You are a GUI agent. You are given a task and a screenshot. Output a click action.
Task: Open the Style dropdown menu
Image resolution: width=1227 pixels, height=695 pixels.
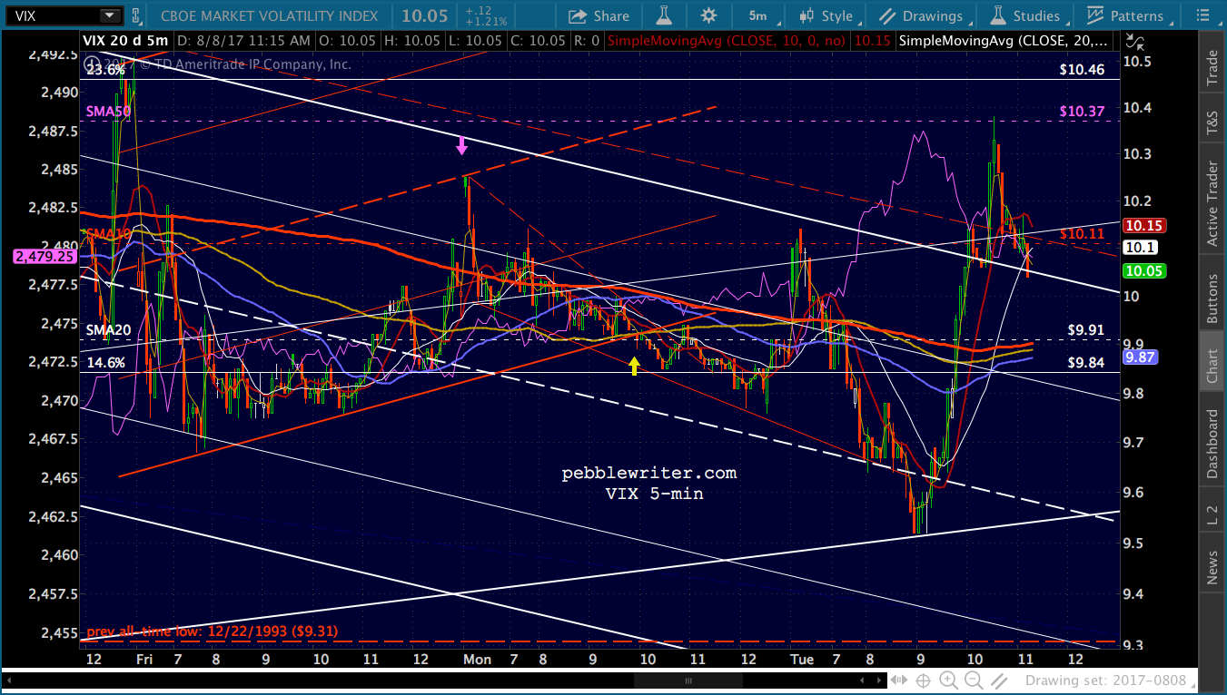(x=826, y=15)
